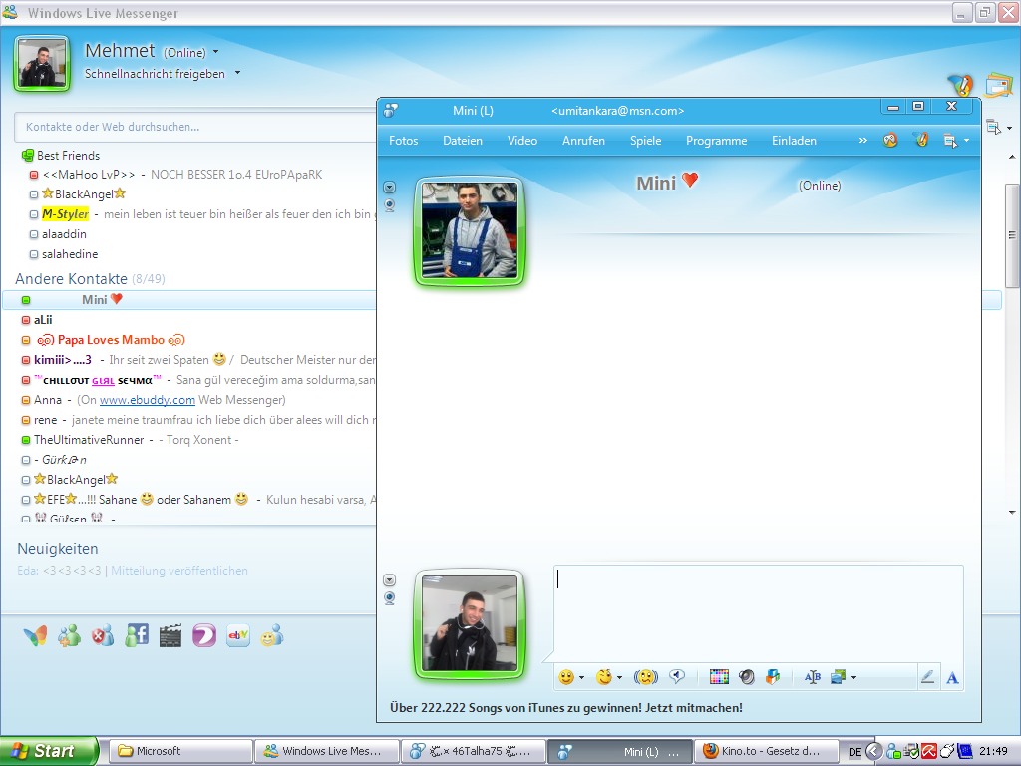Open the games controller icon in chat
Viewport: 1021px width, 766px height.
890,140
